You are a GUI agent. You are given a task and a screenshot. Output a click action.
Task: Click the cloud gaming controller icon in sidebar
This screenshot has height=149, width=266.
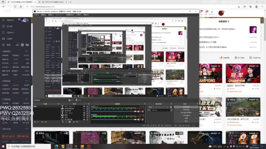3,39
